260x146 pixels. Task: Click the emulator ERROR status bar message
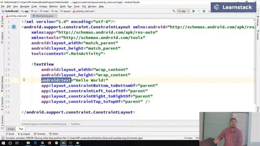(74, 138)
